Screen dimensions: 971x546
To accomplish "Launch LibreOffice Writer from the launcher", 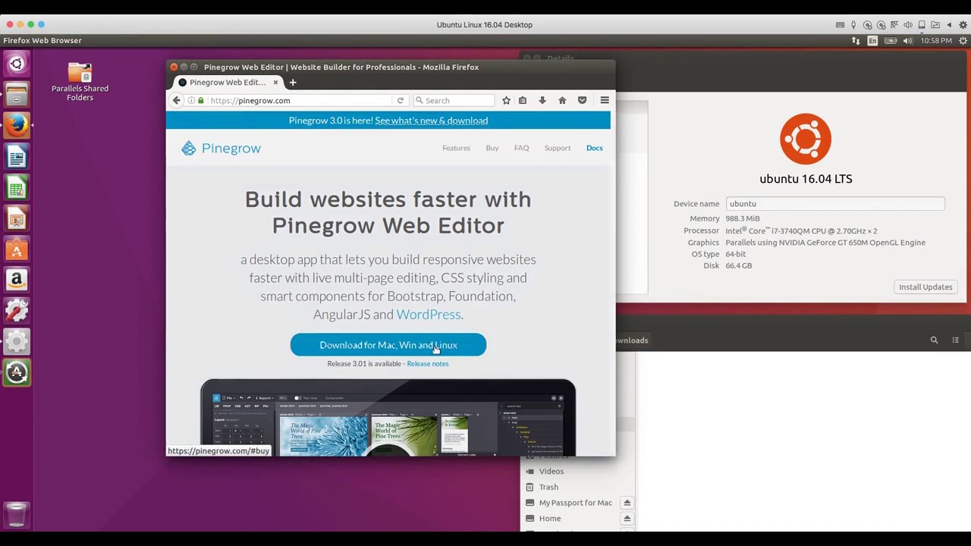I will 17,157.
